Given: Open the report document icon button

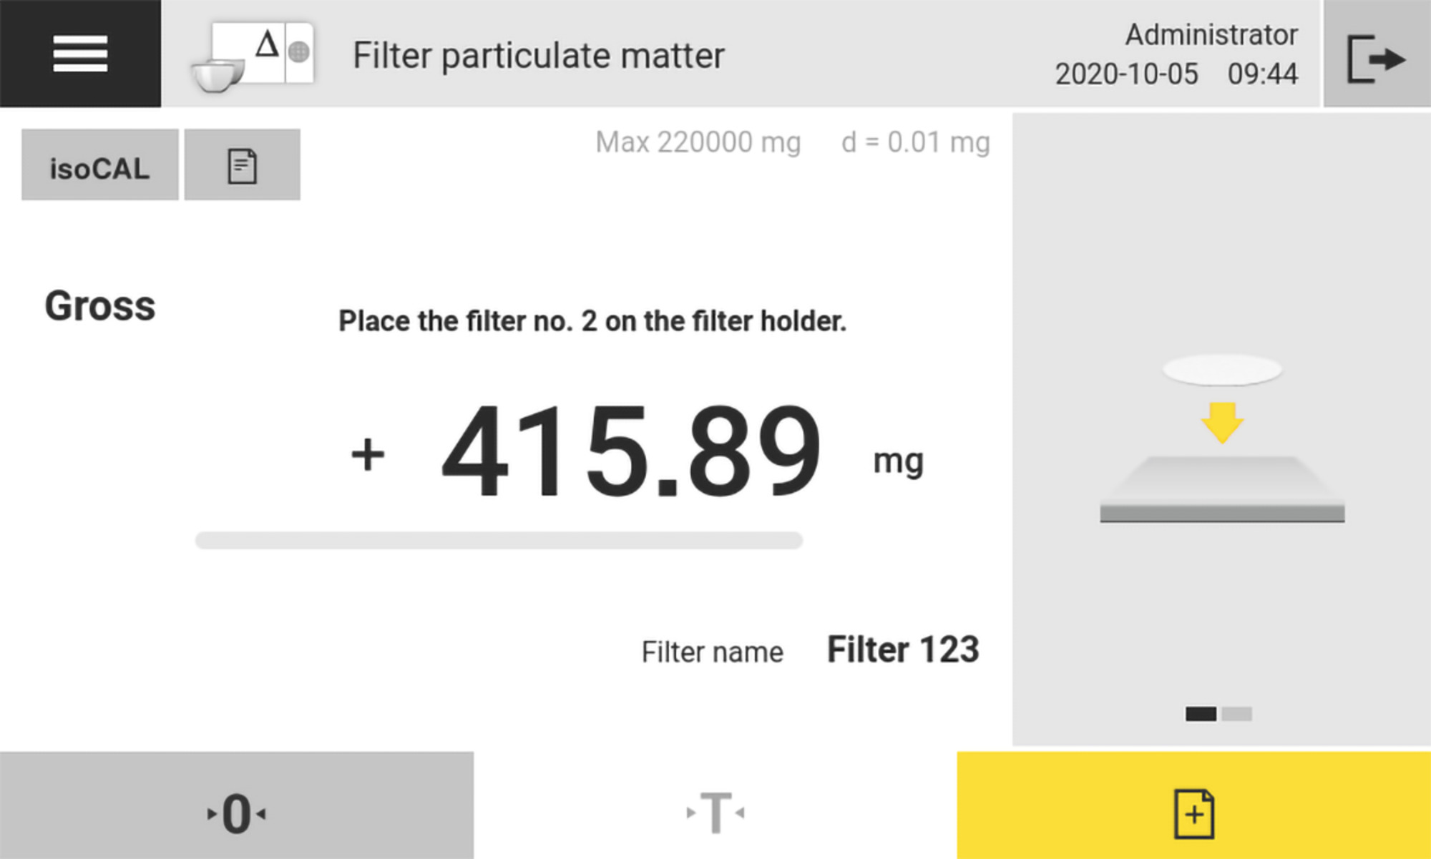Looking at the screenshot, I should (242, 165).
